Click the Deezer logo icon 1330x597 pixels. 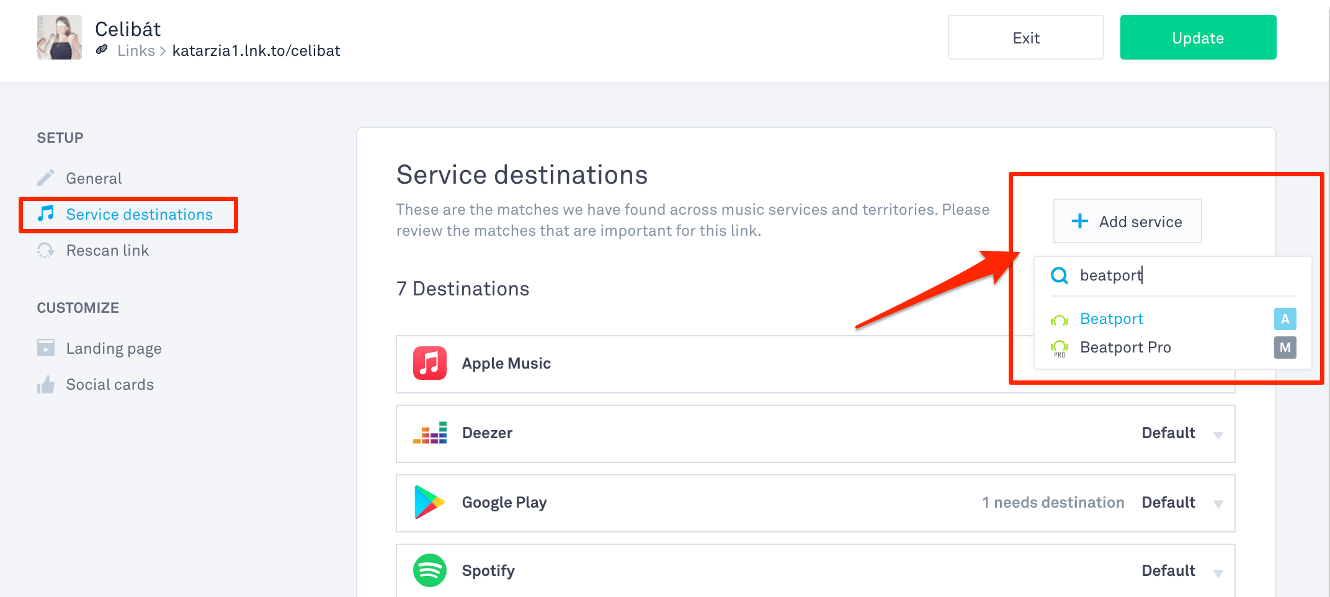click(429, 433)
